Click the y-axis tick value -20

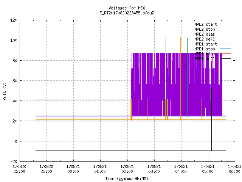14,162
